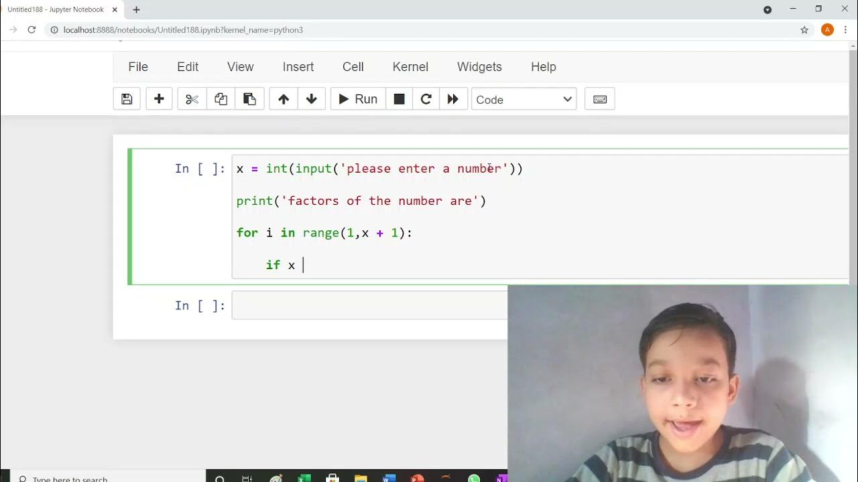
Task: View site information icon in address bar
Action: coord(54,30)
